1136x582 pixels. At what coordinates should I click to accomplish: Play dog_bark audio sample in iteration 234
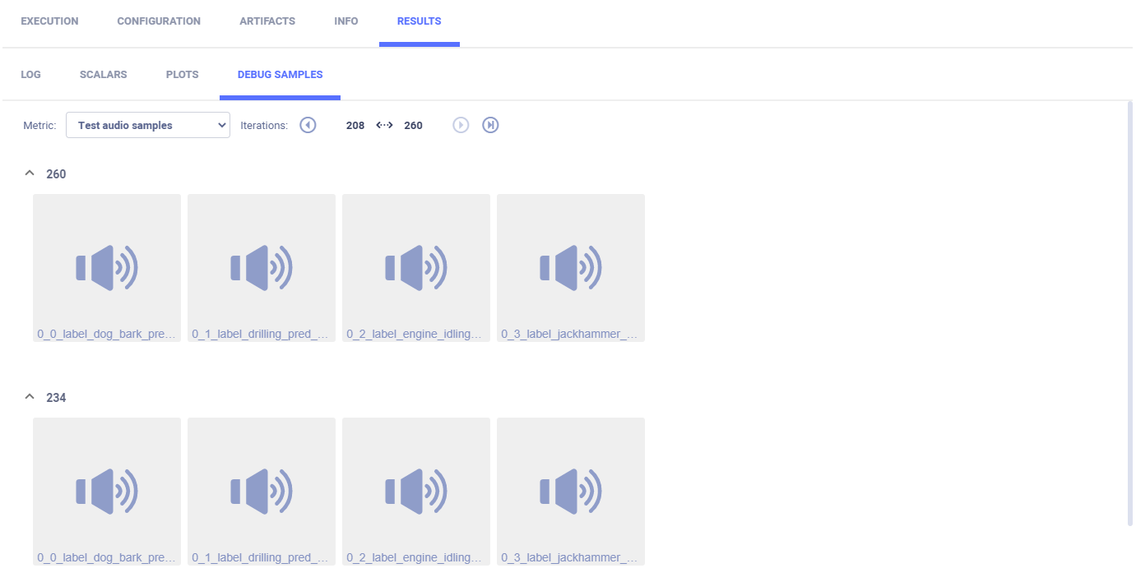coord(107,491)
